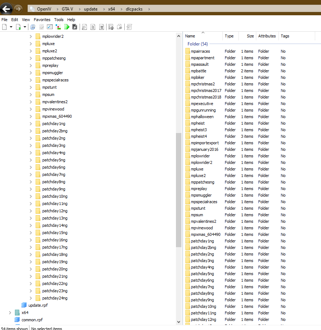
Task: Open the Edit menu
Action: pyautogui.click(x=15, y=20)
